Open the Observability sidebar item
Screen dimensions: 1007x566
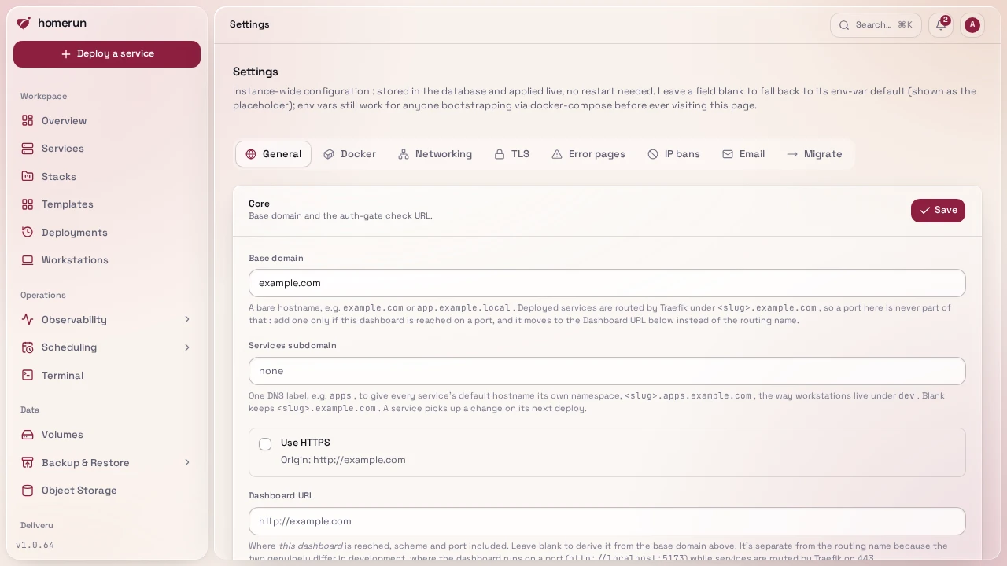107,320
